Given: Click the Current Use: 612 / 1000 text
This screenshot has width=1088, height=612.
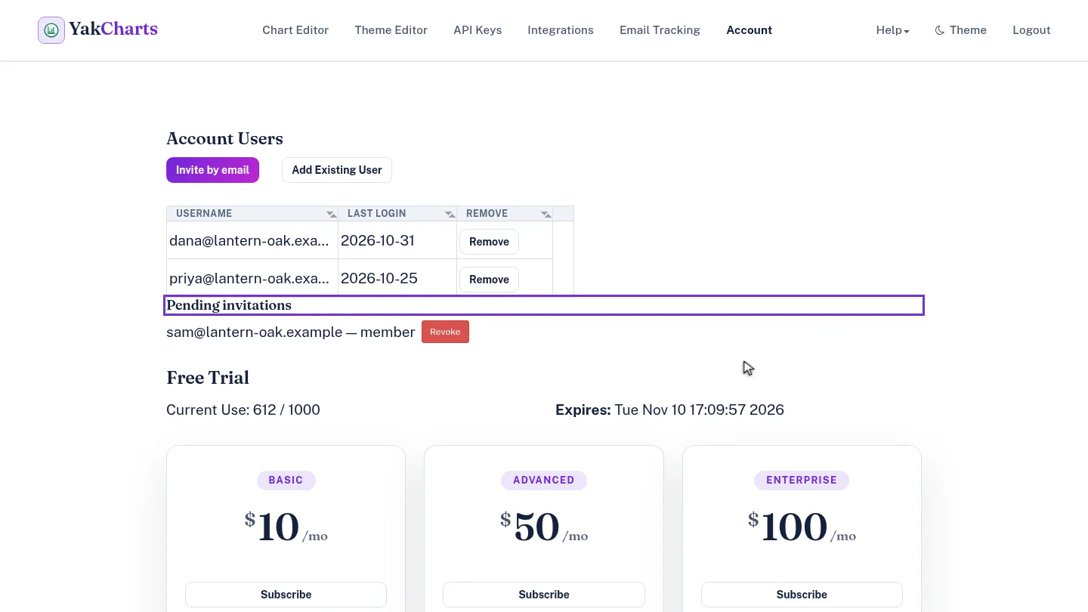Looking at the screenshot, I should click(243, 410).
